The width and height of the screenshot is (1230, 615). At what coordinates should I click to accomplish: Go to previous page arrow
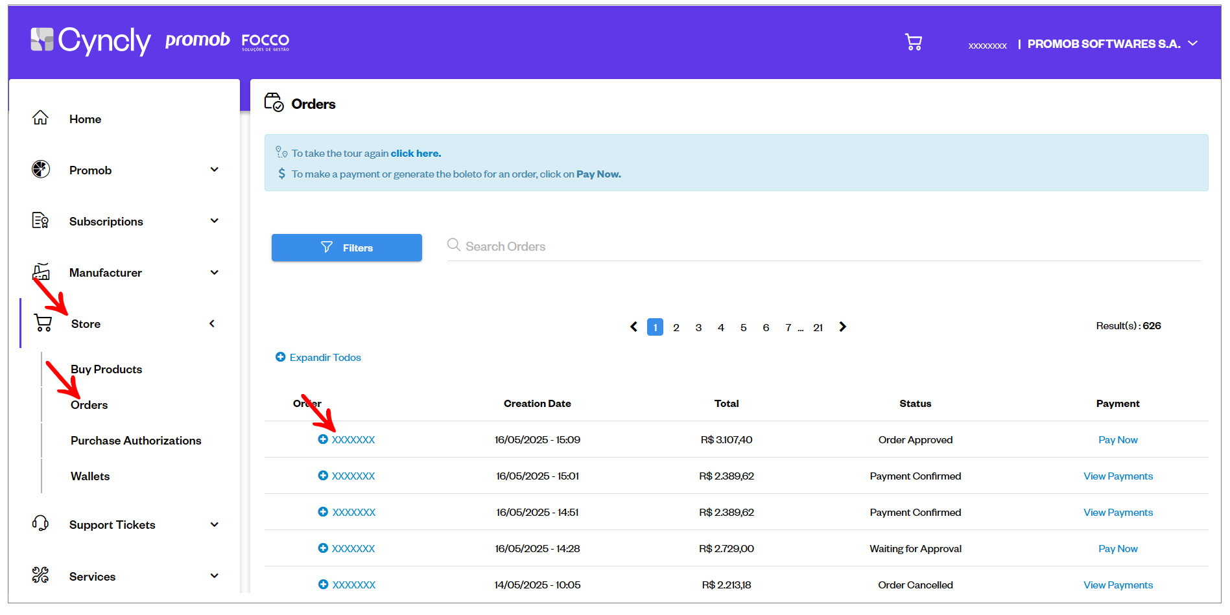click(633, 327)
